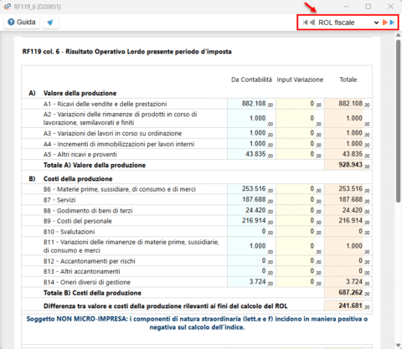Screen dimensions: 402x349
Task: Click the app icon in title bar
Action: pos(8,7)
